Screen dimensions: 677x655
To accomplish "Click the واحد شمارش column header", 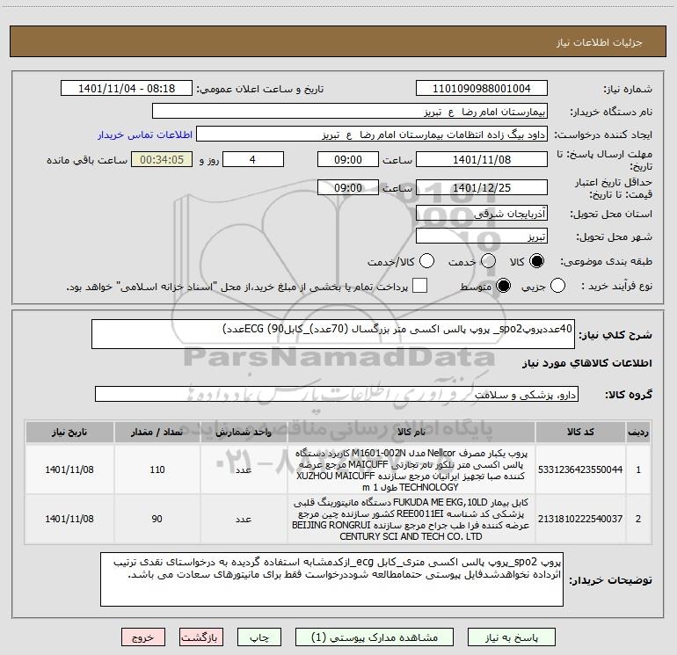I will coord(244,432).
